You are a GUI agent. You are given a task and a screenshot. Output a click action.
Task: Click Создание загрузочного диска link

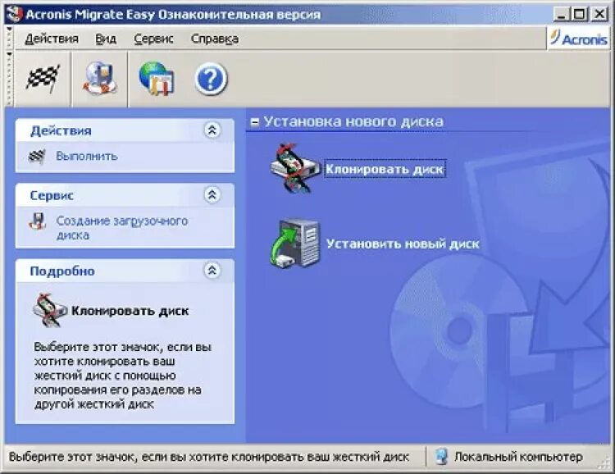tap(122, 228)
